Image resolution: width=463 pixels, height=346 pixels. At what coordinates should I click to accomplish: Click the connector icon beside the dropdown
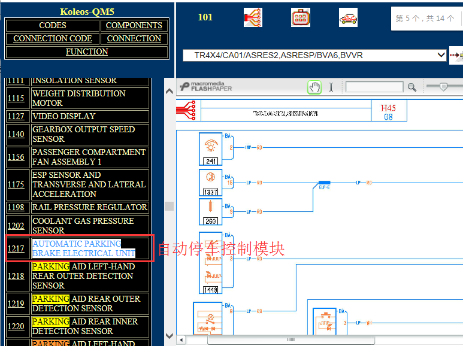(456, 55)
